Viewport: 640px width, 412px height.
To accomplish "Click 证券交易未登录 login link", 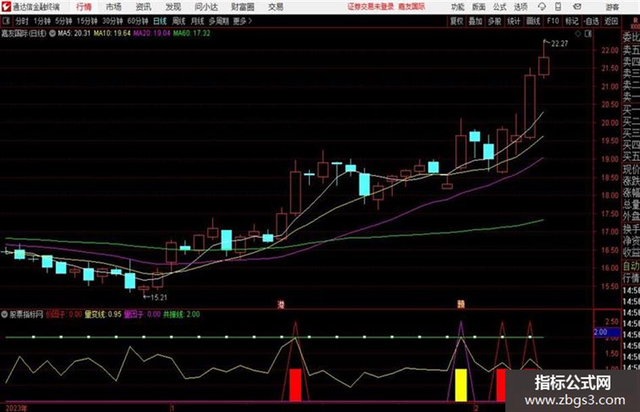I will 370,7.
